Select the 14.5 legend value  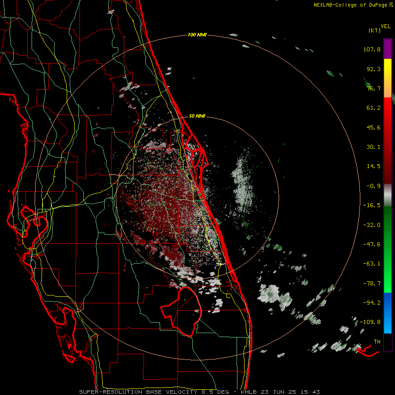(x=373, y=166)
